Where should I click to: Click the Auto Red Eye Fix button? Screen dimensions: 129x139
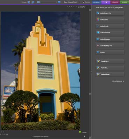pyautogui.click(x=110, y=46)
